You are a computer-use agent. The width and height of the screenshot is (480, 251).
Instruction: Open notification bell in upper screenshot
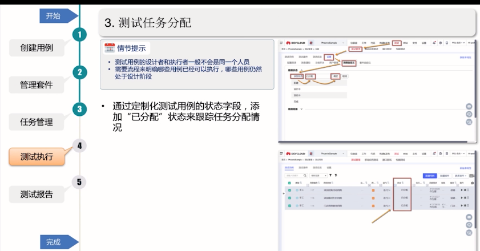click(x=434, y=43)
